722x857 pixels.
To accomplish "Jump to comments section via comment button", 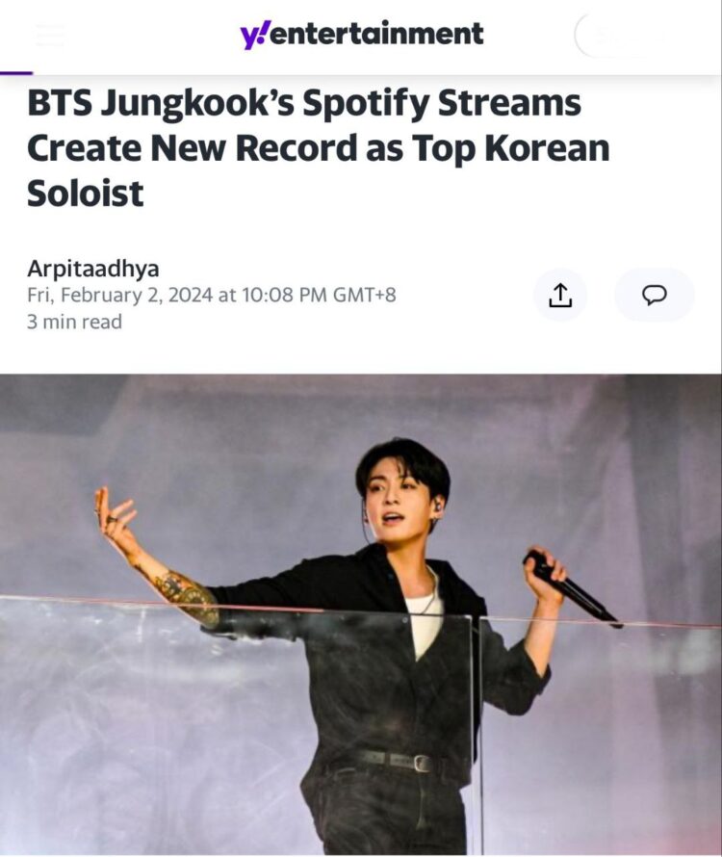I will click(x=656, y=295).
